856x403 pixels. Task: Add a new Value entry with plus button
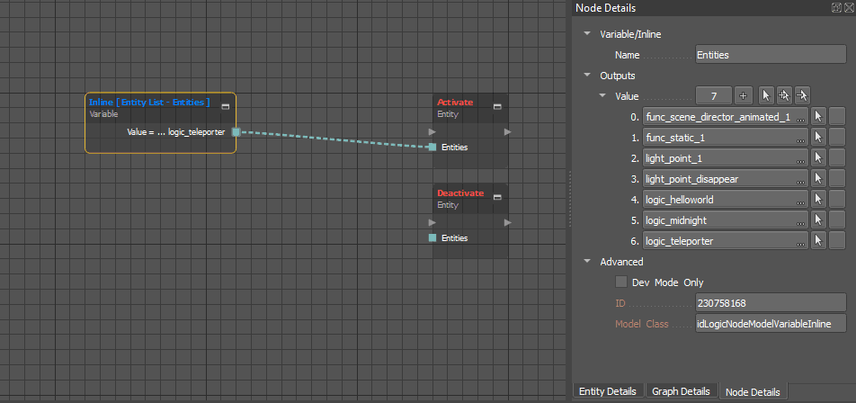pyautogui.click(x=743, y=95)
